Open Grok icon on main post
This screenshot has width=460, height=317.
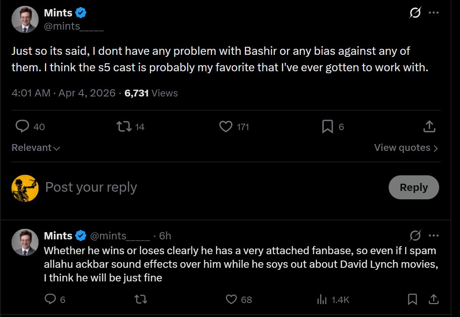click(x=415, y=13)
